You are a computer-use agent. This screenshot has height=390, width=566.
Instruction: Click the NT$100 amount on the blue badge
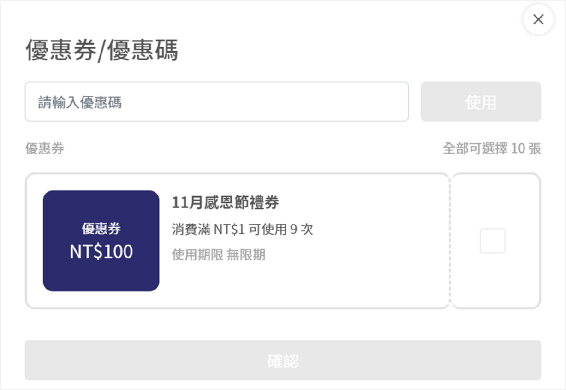tap(101, 252)
